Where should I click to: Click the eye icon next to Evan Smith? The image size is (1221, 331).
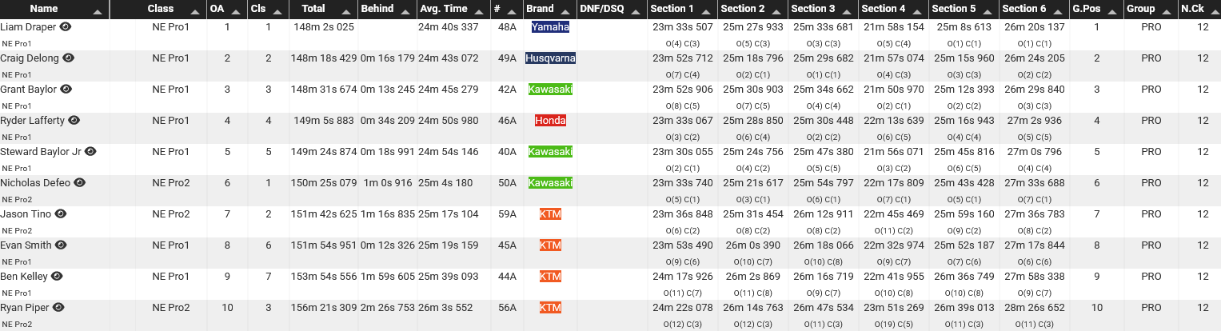pyautogui.click(x=61, y=245)
